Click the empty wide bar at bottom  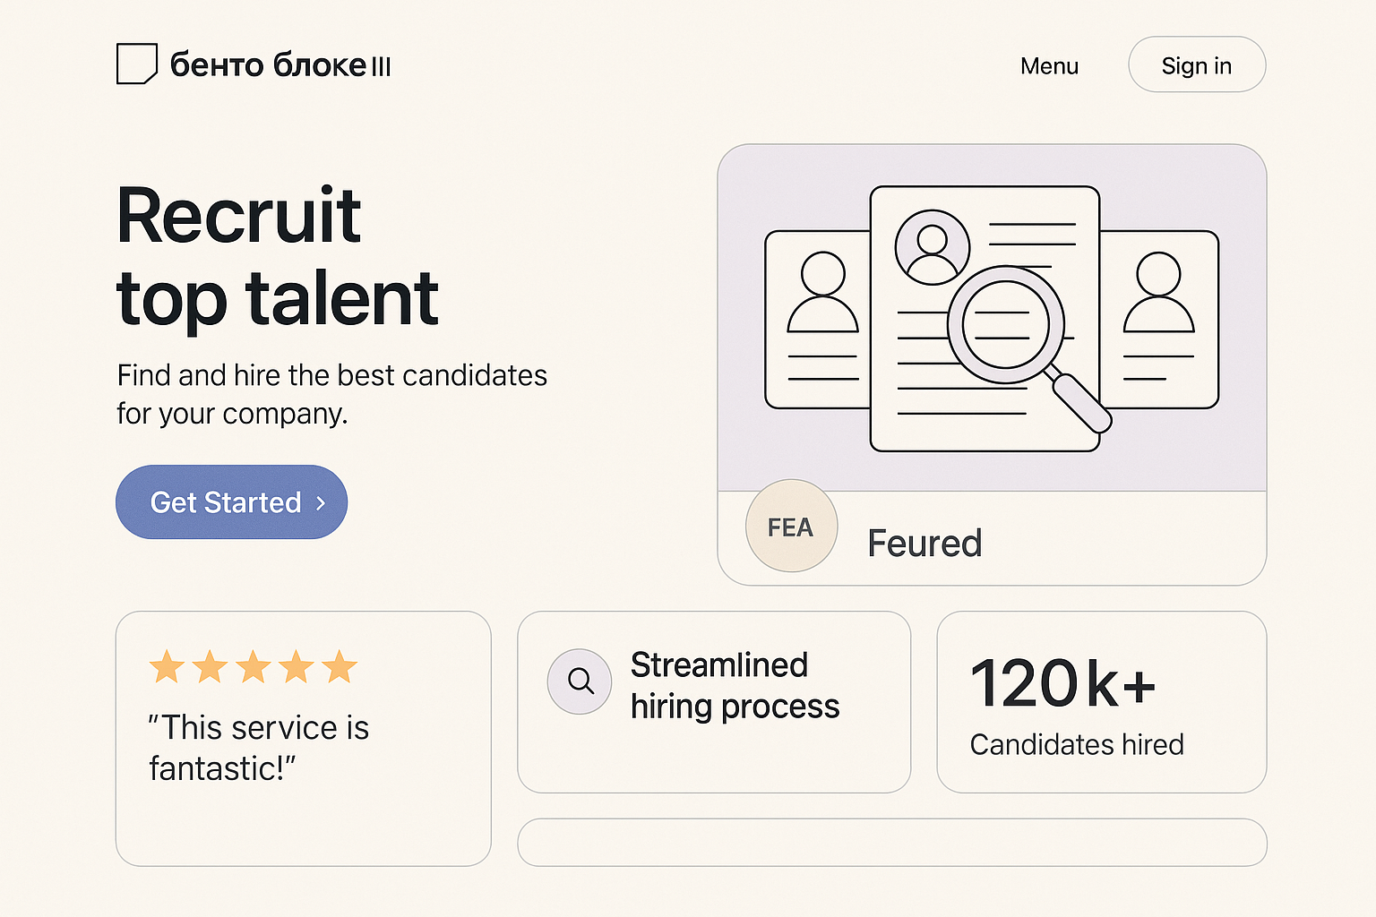click(x=891, y=842)
